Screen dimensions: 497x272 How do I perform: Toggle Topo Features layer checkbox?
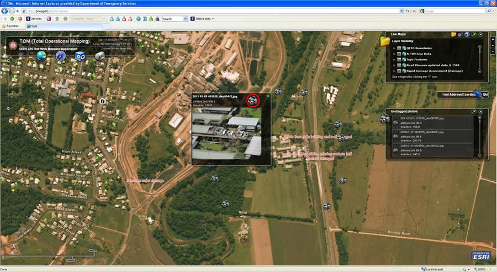pos(399,60)
